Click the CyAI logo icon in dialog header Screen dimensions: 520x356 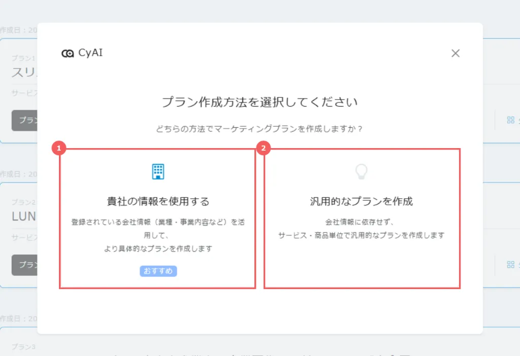click(x=68, y=53)
